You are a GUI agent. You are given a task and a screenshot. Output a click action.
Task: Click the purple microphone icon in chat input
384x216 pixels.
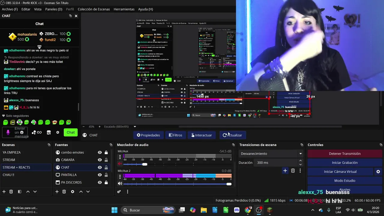click(x=8, y=132)
